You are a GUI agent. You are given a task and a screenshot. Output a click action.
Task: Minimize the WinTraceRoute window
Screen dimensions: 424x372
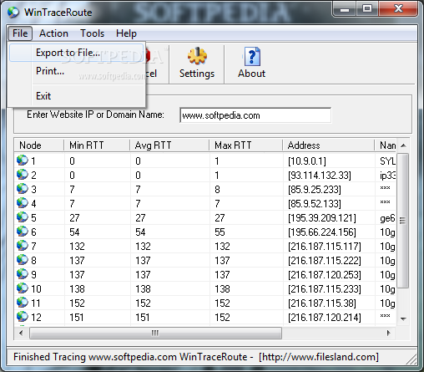345,9
